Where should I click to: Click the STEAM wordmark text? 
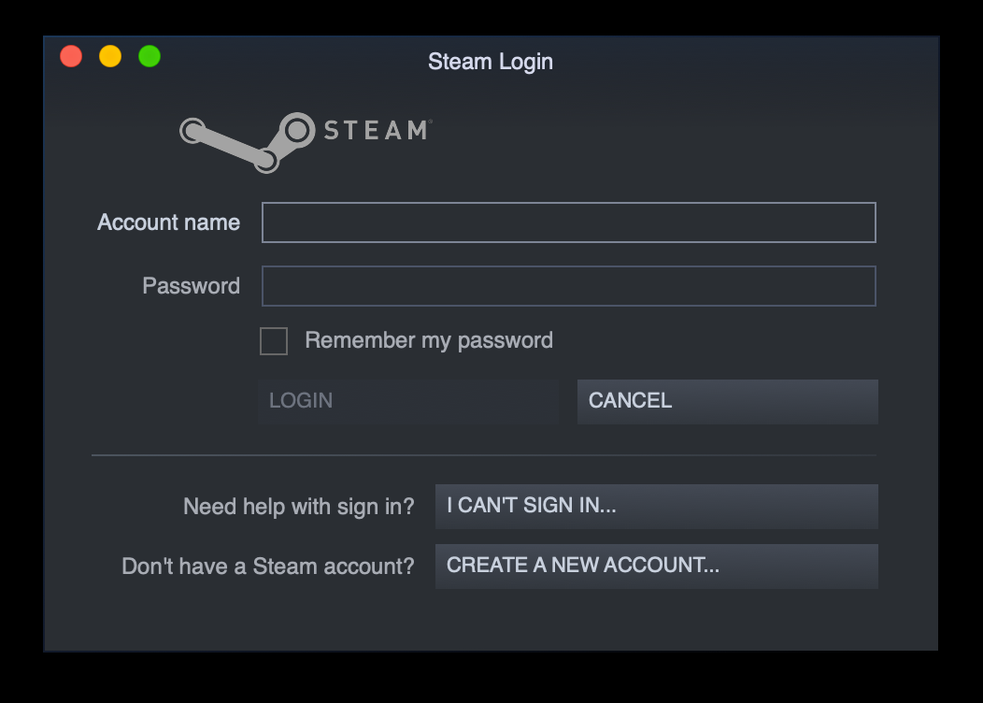[x=378, y=131]
